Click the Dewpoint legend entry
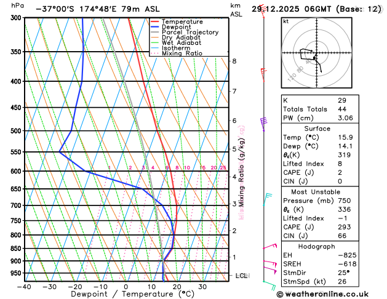Viewport: 387px width, 299px height. [176, 27]
